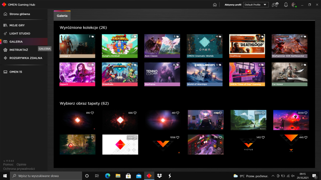Image resolution: width=321 pixels, height=180 pixels.
Task: Open Warframe collection
Action: click(162, 74)
